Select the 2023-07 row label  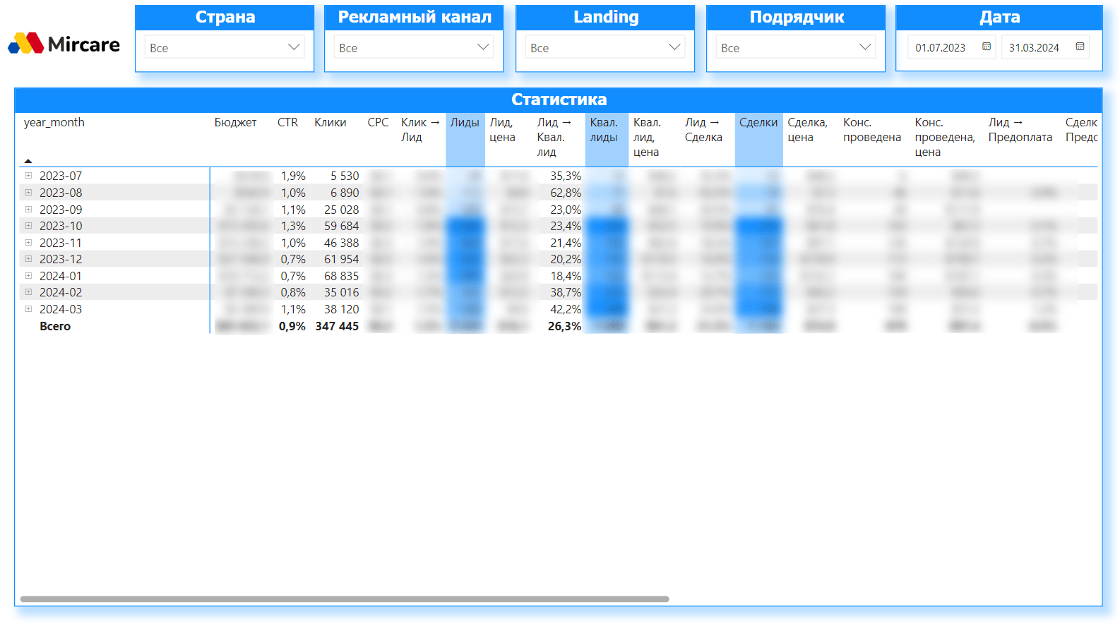pos(61,176)
